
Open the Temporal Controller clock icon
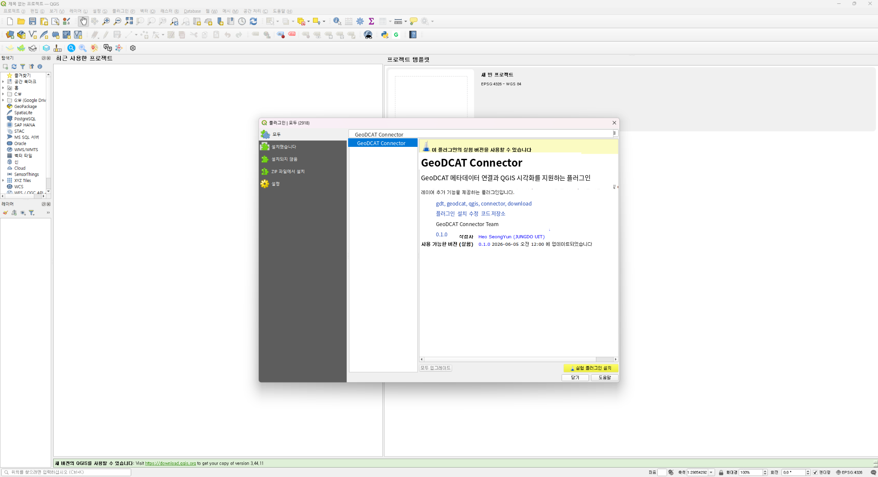tap(242, 21)
